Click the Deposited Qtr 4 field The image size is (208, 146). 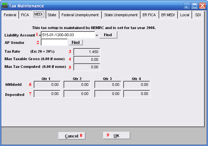point(136,94)
